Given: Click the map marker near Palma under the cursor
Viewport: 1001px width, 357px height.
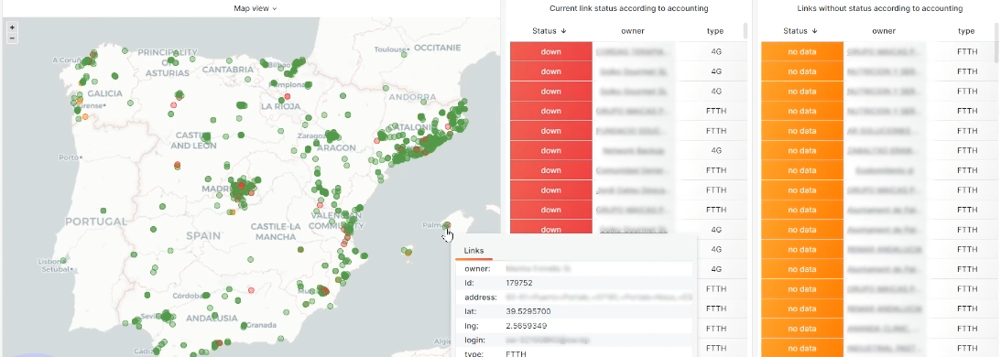Looking at the screenshot, I should tap(447, 225).
